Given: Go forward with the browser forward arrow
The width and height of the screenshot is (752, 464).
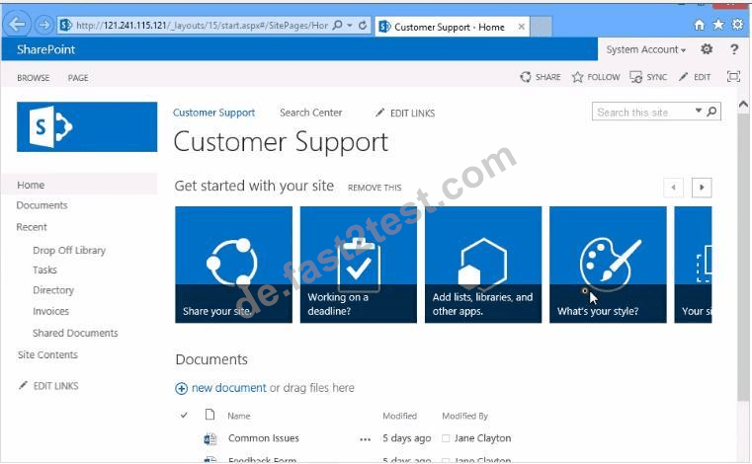Looking at the screenshot, I should (x=43, y=25).
